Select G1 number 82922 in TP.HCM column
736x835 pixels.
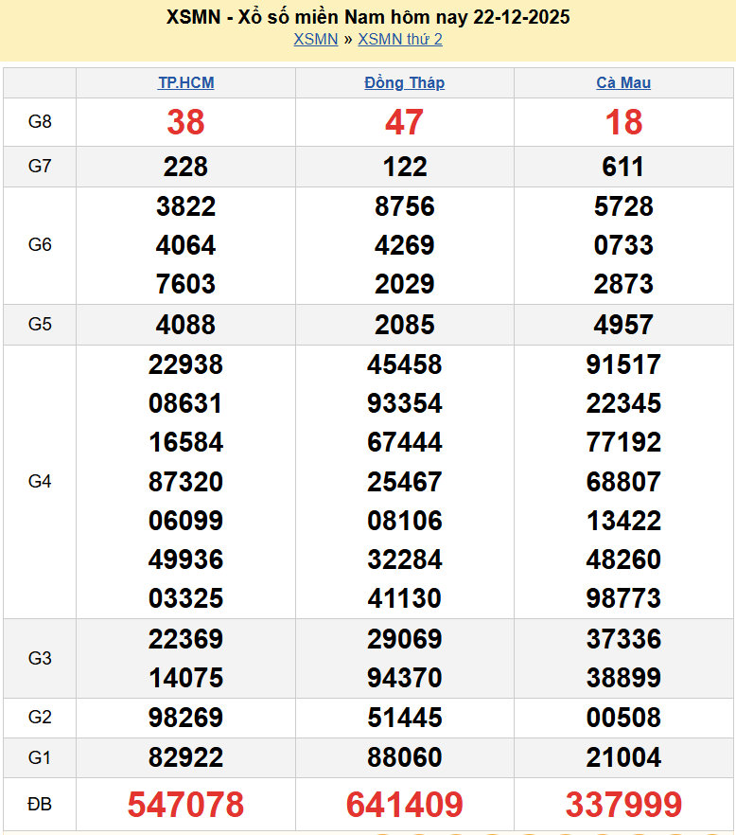(x=185, y=757)
